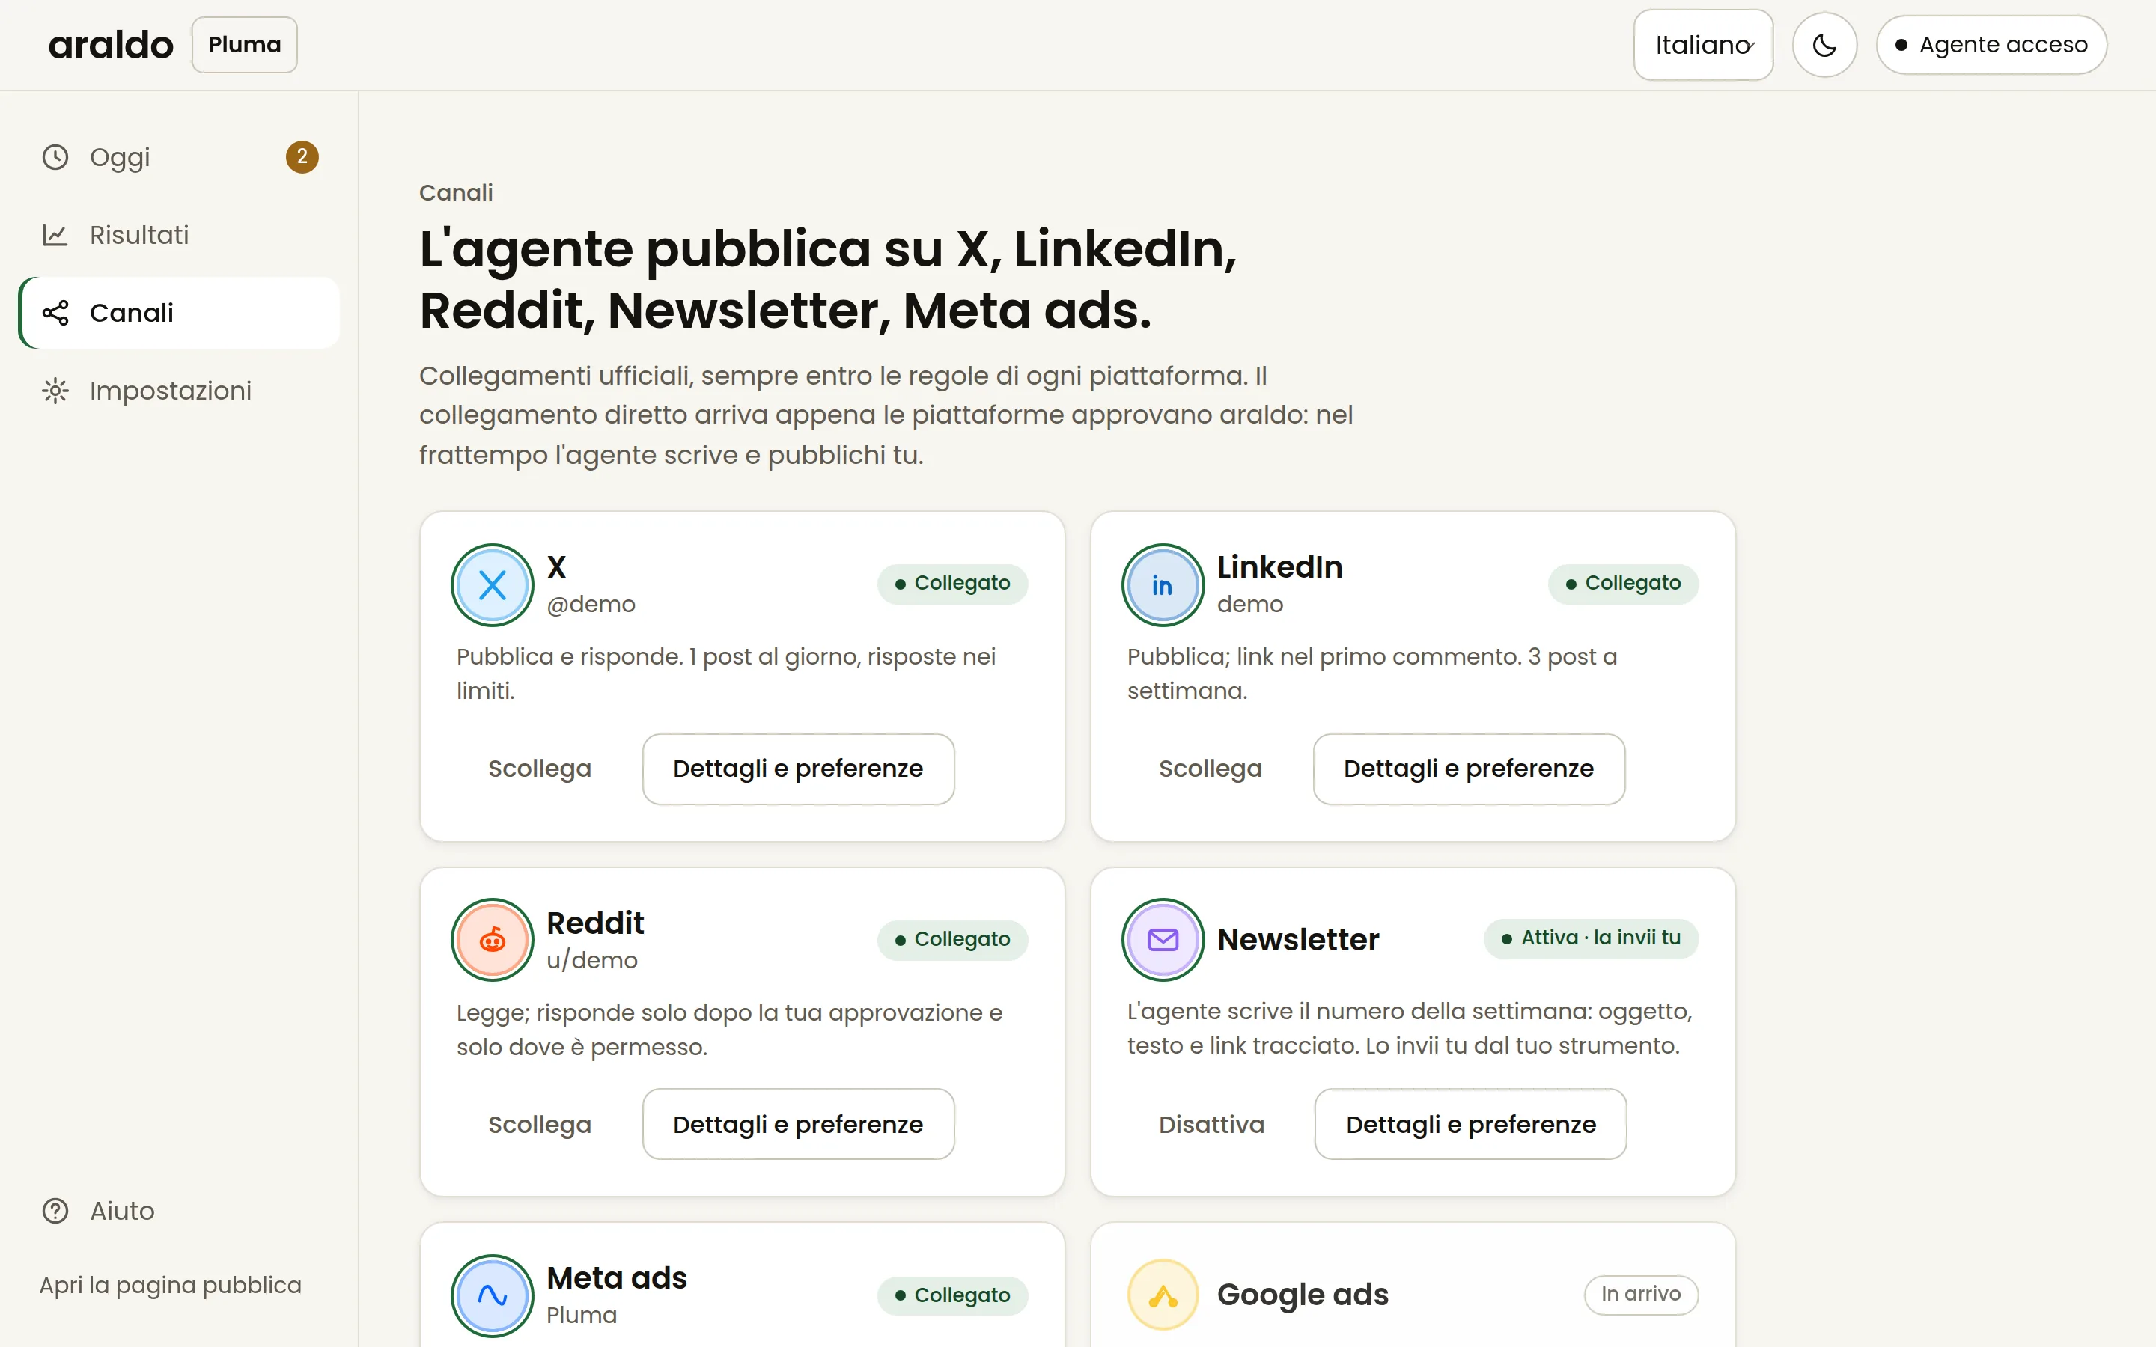
Task: Click the clock icon next to Oggi
Action: click(55, 157)
